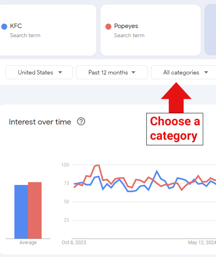Click the arrow beside All categories
The width and height of the screenshot is (216, 257).
(206, 72)
